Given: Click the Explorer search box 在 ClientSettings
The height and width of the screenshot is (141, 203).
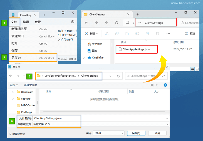Looking at the screenshot, I should (x=189, y=23).
